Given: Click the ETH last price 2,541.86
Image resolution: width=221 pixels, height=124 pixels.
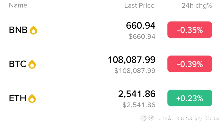Looking at the screenshot, I should (x=137, y=94).
